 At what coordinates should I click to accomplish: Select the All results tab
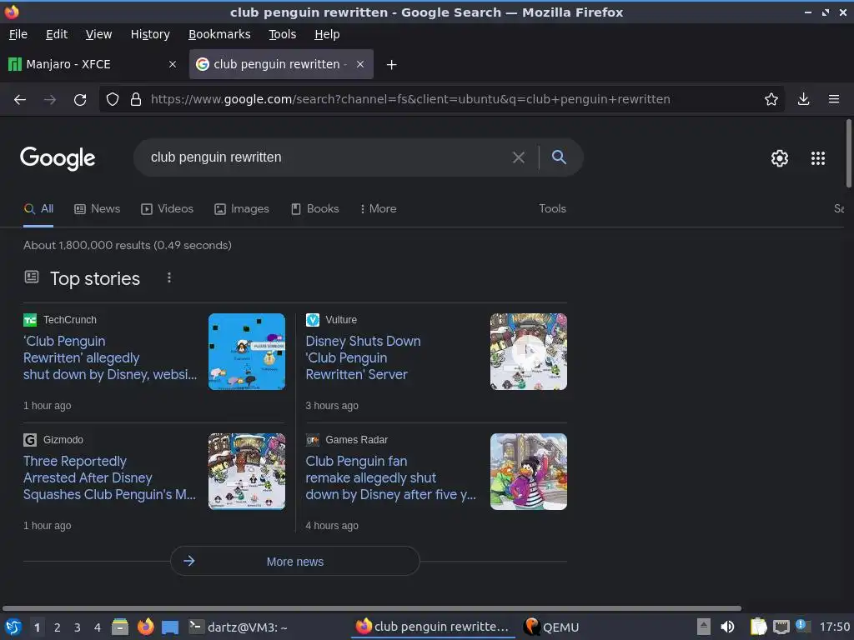pos(38,209)
